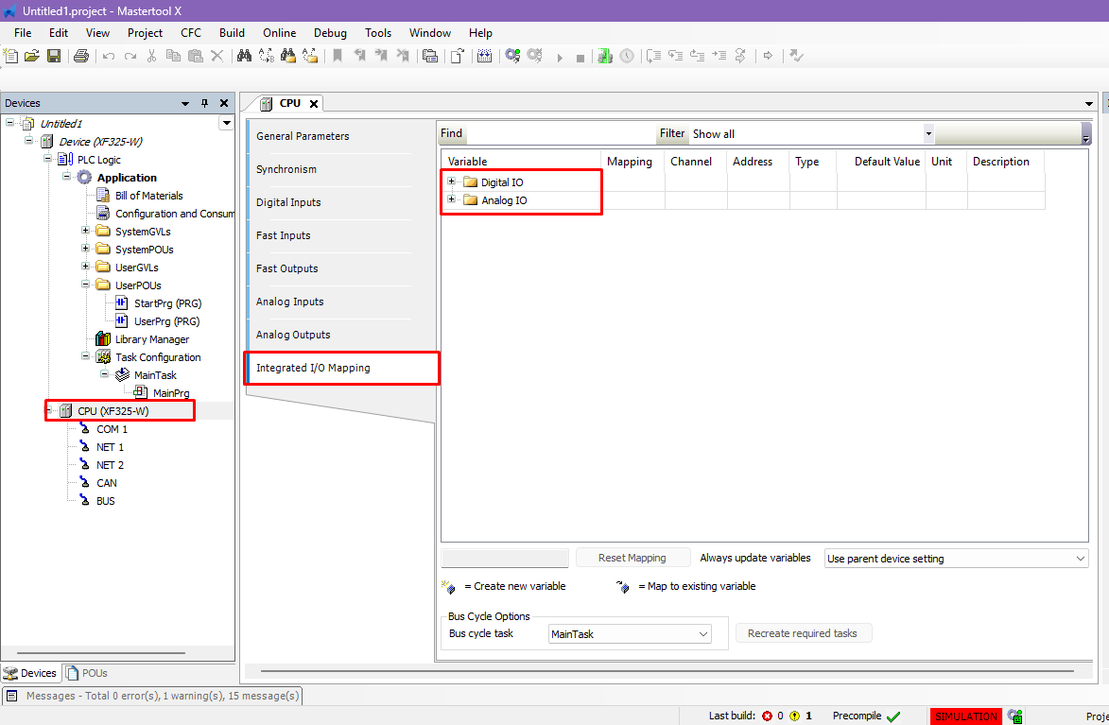Open the Always update variables dropdown
Viewport: 1109px width, 725px height.
tap(1081, 559)
